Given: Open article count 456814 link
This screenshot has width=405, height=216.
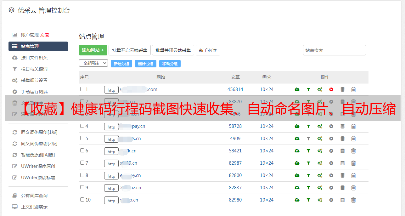Looking at the screenshot, I should (x=235, y=89).
